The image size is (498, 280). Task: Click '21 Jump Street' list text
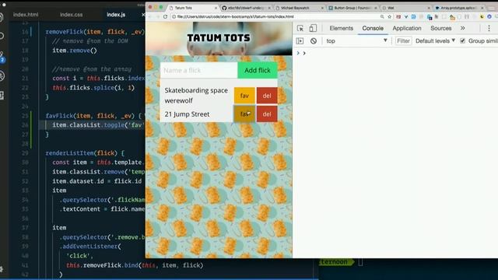[x=187, y=114]
